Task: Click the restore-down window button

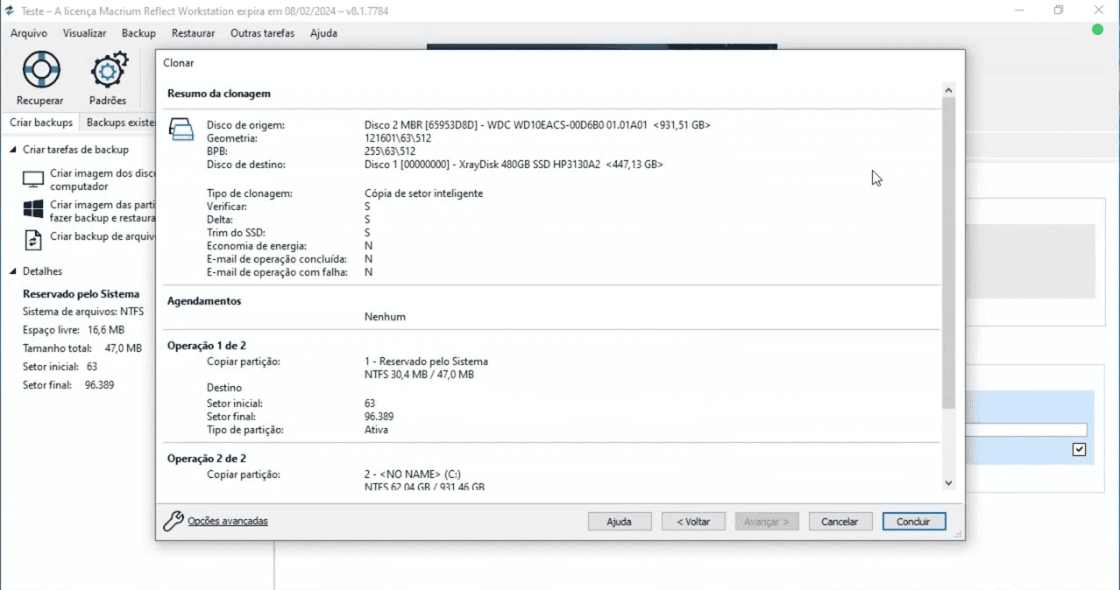Action: click(1059, 10)
